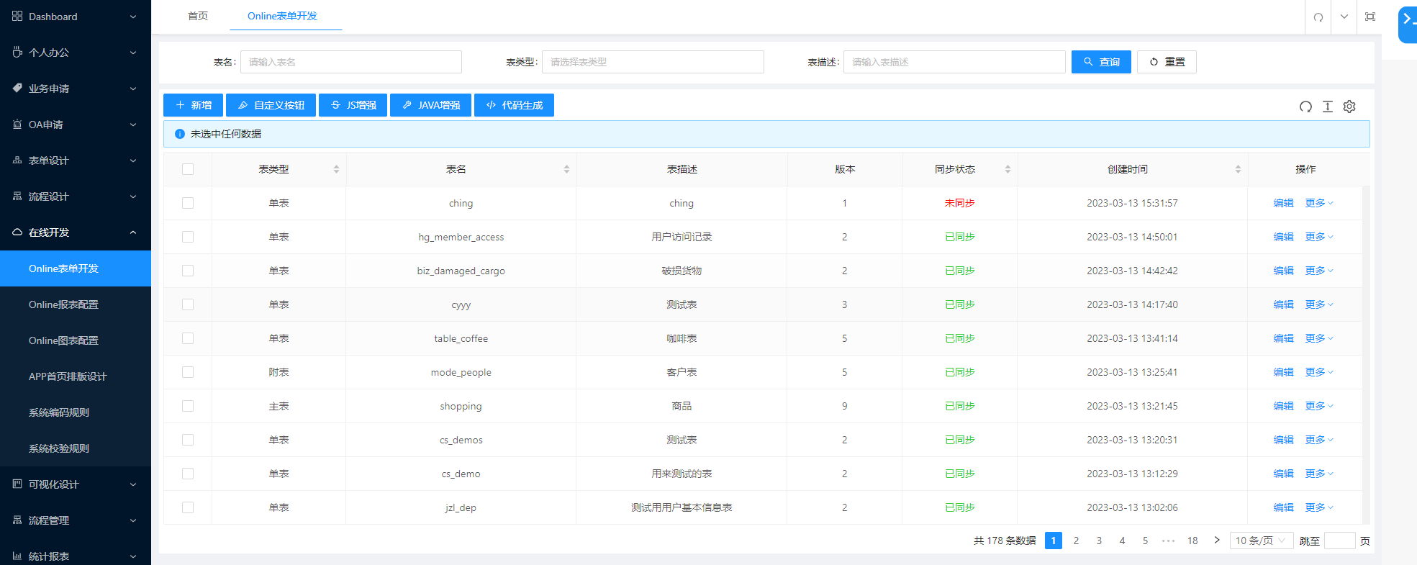Select the Online表单开发 tab

tap(282, 16)
